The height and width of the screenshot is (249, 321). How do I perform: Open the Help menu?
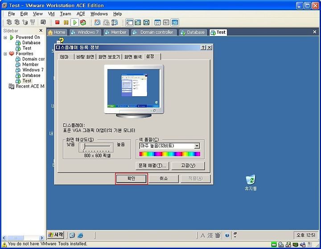118,14
